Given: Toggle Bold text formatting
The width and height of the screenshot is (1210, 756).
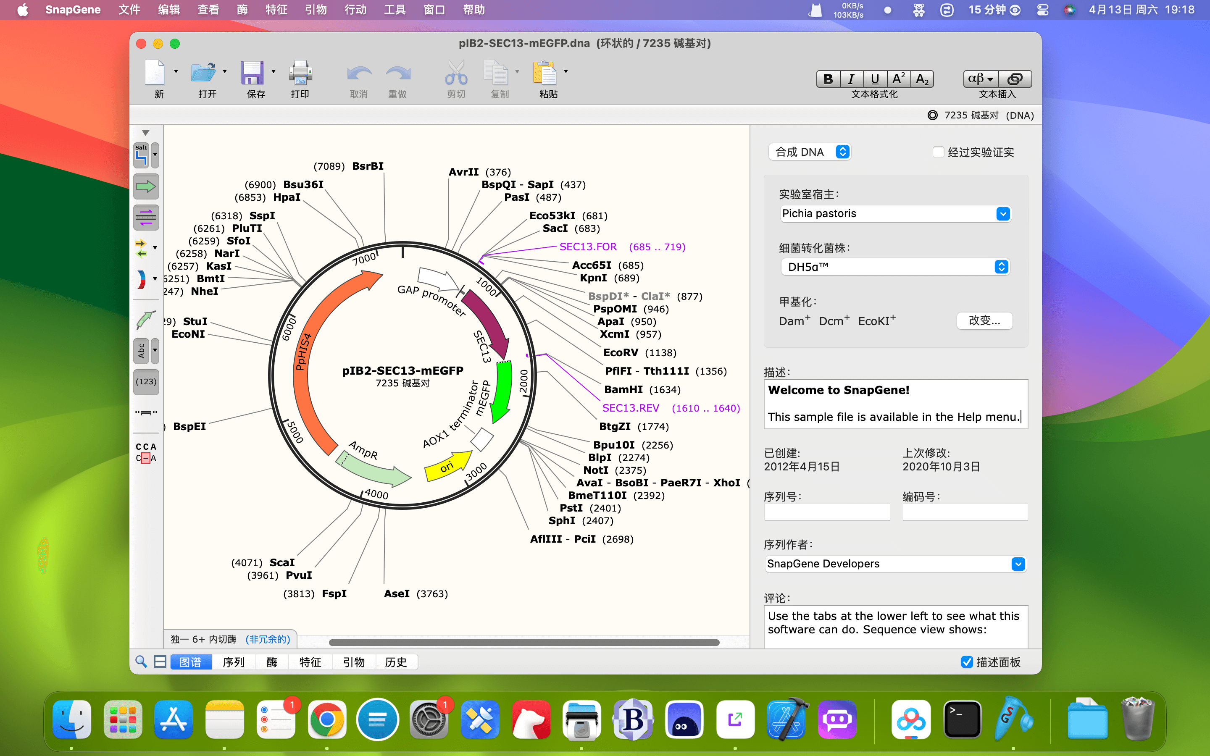Looking at the screenshot, I should (x=828, y=79).
